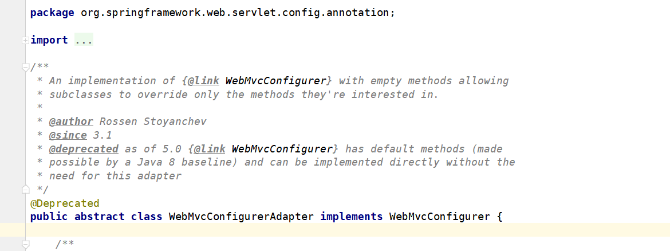Expand the folded import section plus icon
The image size is (670, 251).
tap(25, 40)
